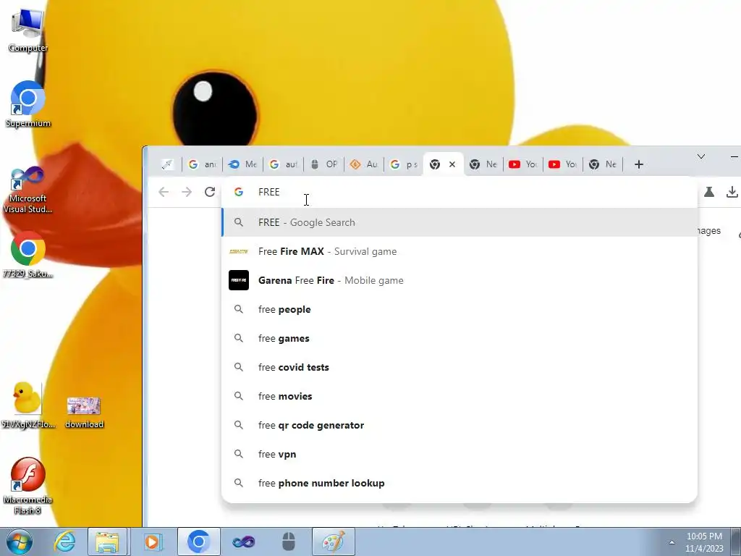Open the 77329_Saku Chrome desktop icon
The image size is (741, 556).
(x=28, y=256)
